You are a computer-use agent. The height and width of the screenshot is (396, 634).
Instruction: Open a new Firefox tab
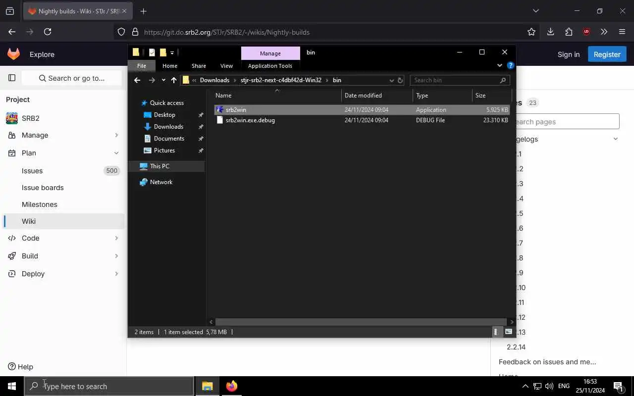pos(143,11)
